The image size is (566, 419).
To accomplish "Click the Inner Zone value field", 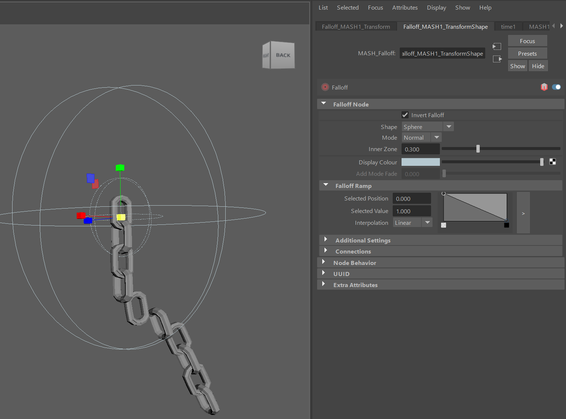I will (x=420, y=149).
